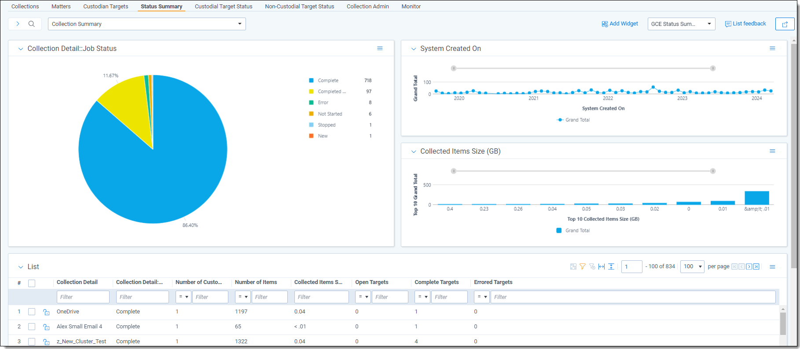The width and height of the screenshot is (800, 349).
Task: Click lock icon on z_New_Cluster_Test row
Action: coord(46,342)
